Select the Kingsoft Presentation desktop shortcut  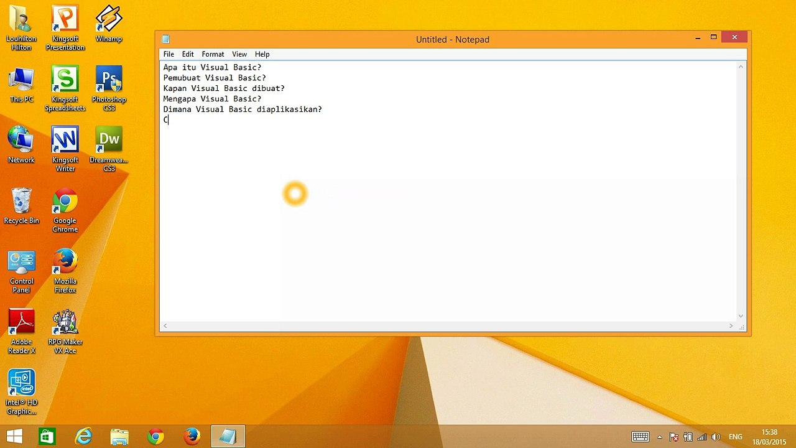click(65, 29)
